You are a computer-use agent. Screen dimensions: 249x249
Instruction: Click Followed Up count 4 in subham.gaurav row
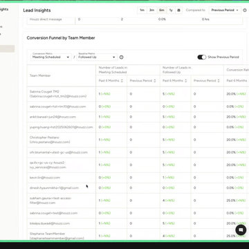coord(163,201)
